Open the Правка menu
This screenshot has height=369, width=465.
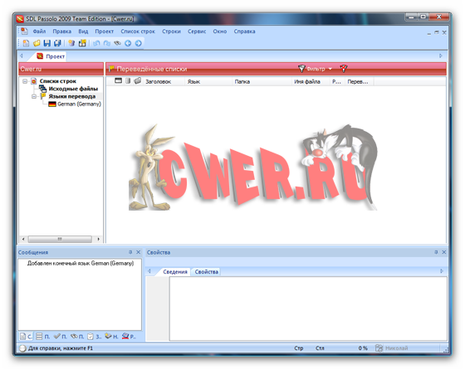62,32
